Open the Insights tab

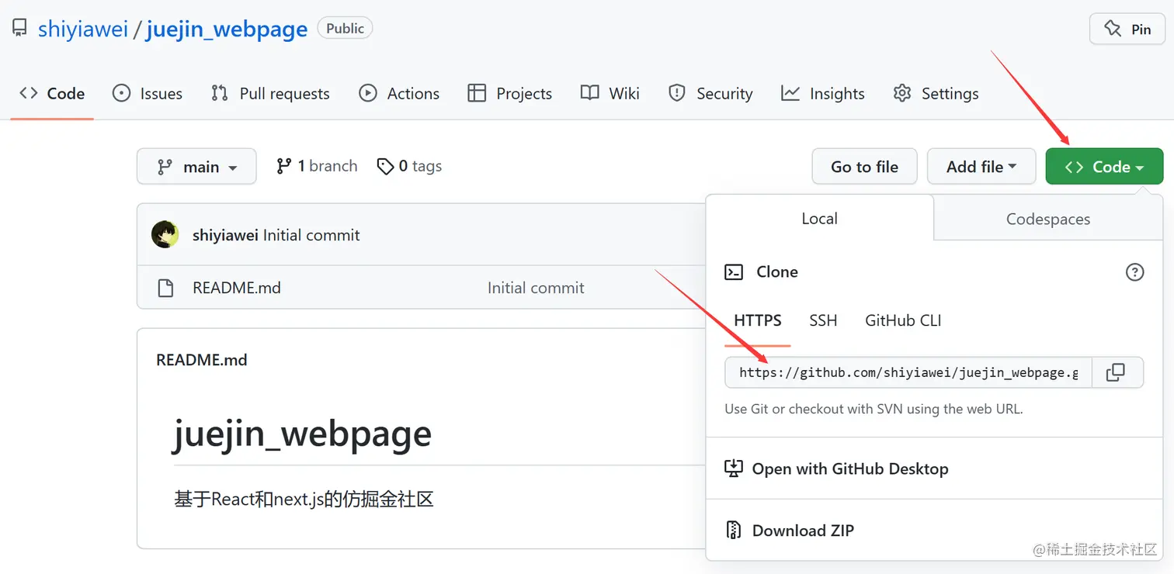(x=822, y=94)
